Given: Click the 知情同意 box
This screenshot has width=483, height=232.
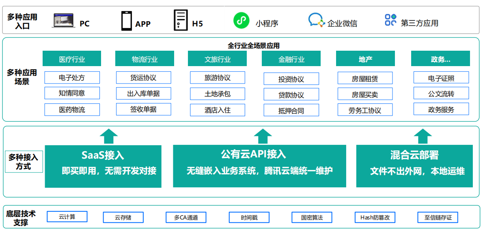Looking at the screenshot, I should tap(72, 93).
